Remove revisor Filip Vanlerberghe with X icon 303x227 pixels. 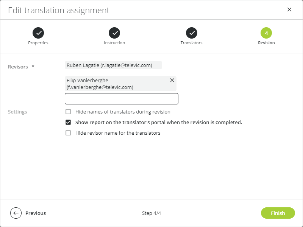click(172, 80)
